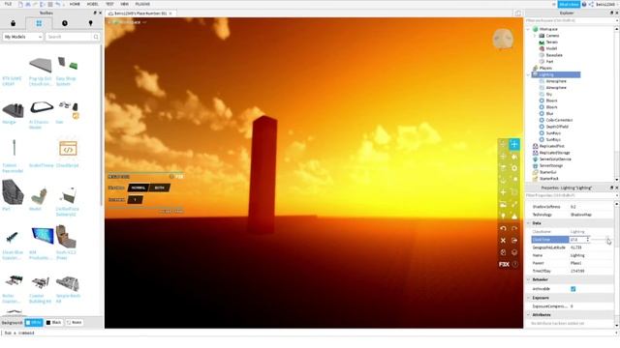
Task: Switch to the PLUGINS ribbon tab
Action: coord(142,4)
